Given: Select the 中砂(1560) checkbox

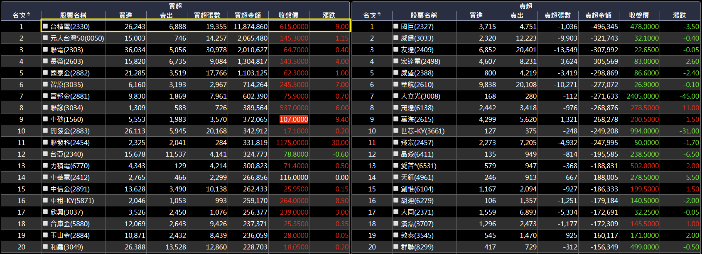Looking at the screenshot, I should coord(45,119).
